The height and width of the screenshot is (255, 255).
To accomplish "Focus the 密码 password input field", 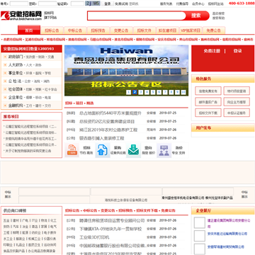I will point(47,4).
